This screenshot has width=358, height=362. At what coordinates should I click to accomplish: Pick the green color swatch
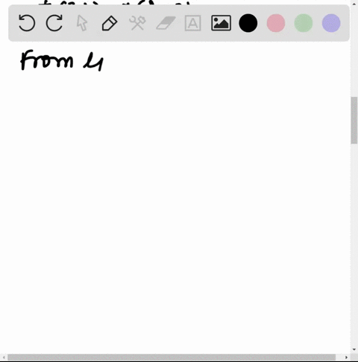(x=304, y=23)
